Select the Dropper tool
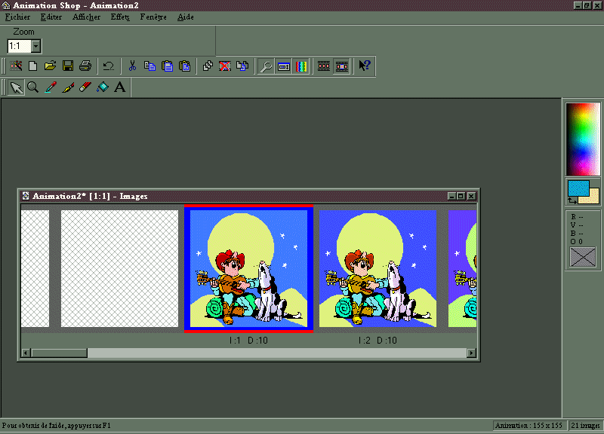Image resolution: width=604 pixels, height=434 pixels. click(51, 87)
